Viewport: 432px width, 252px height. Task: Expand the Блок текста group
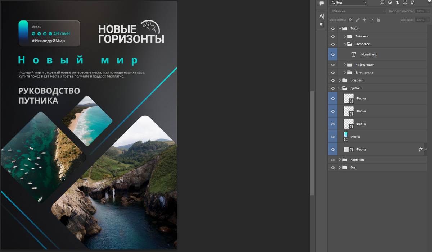pyautogui.click(x=345, y=73)
